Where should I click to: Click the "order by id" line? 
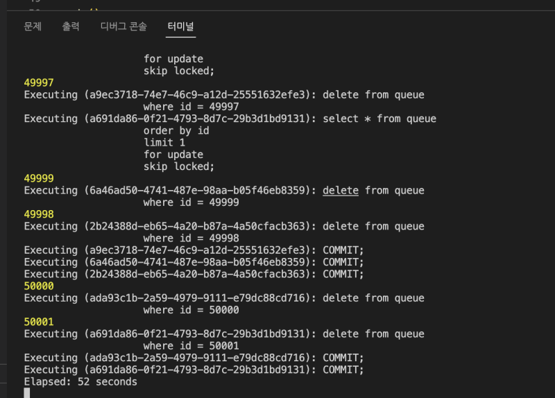[x=176, y=130]
